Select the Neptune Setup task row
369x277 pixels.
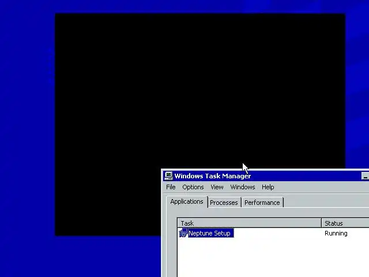click(x=273, y=233)
